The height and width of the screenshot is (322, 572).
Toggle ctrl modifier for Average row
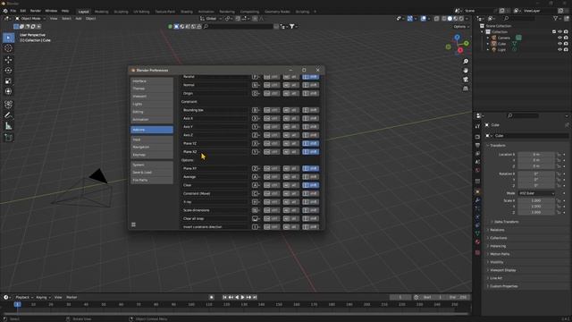pyautogui.click(x=272, y=177)
